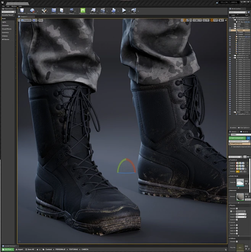Open the Perspective view mode dropdown
The height and width of the screenshot is (252, 251).
click(26, 20)
